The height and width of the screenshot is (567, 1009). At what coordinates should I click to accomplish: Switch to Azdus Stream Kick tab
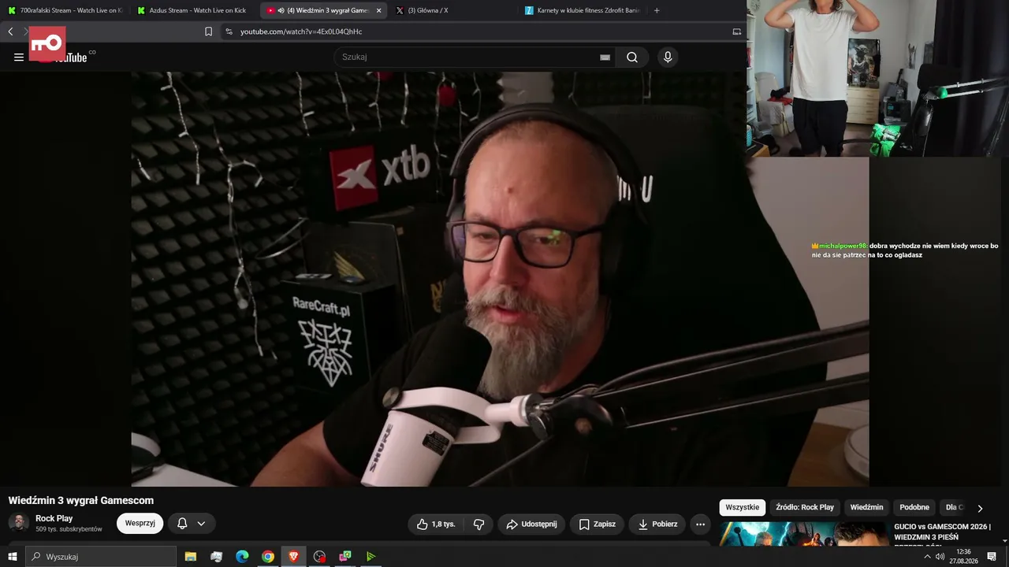click(x=193, y=10)
